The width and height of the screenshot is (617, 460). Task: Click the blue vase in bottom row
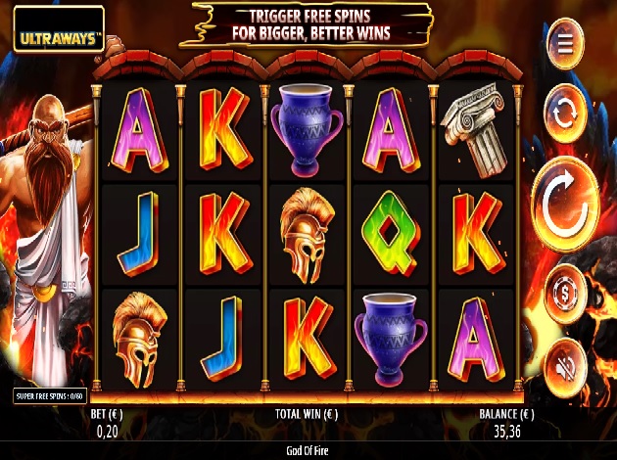tap(391, 339)
